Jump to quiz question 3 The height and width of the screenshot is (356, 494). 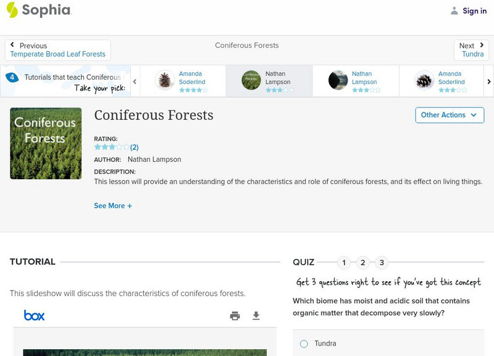coord(382,263)
